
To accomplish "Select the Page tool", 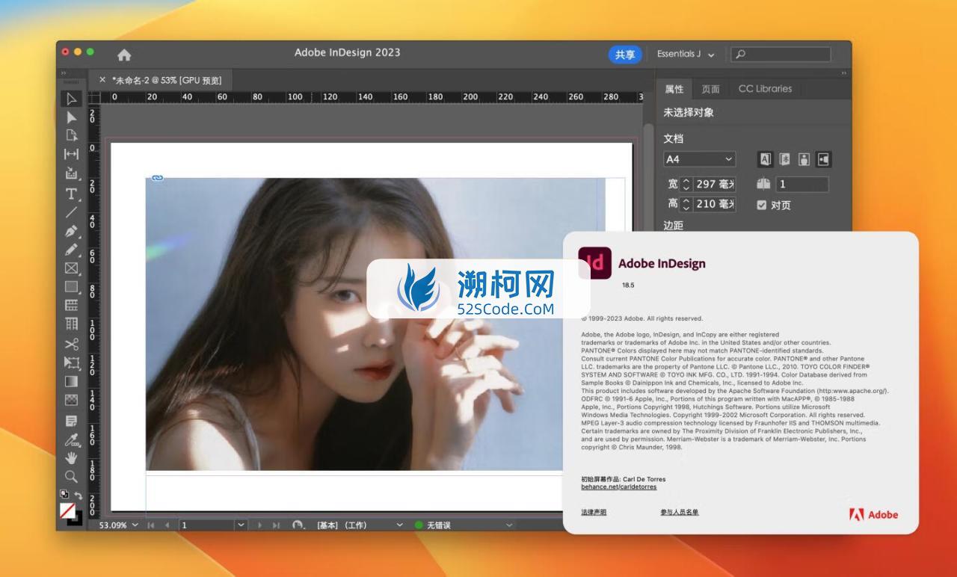I will click(x=71, y=135).
